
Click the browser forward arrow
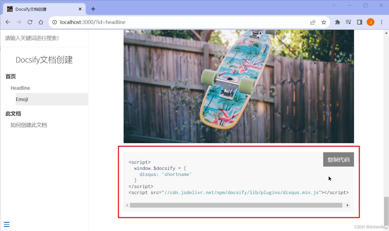[19, 22]
